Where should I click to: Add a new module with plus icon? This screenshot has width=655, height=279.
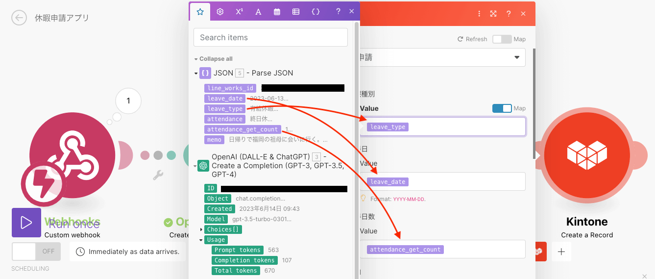click(561, 252)
